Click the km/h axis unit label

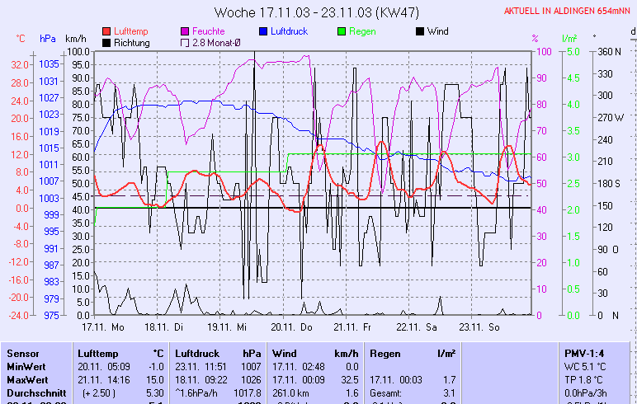click(75, 38)
